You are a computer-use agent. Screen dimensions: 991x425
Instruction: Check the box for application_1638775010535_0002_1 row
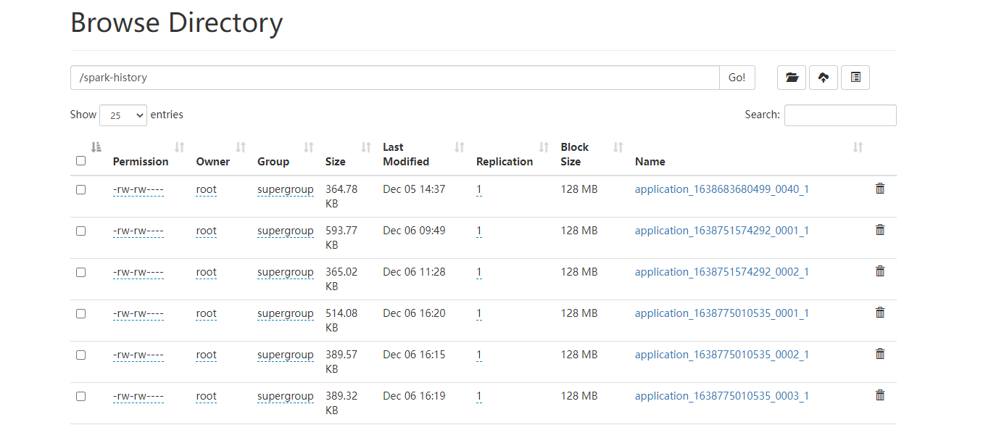[80, 355]
